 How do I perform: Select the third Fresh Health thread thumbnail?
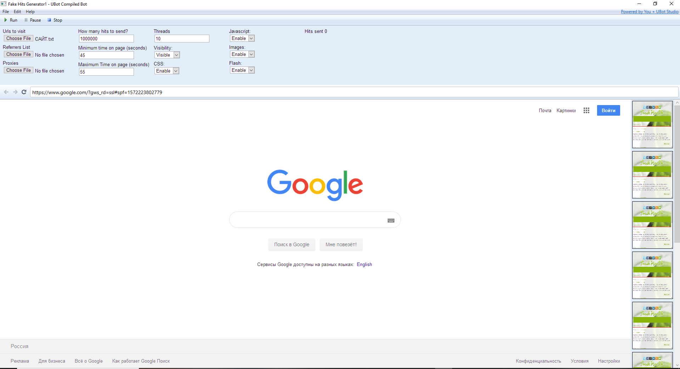tap(652, 225)
